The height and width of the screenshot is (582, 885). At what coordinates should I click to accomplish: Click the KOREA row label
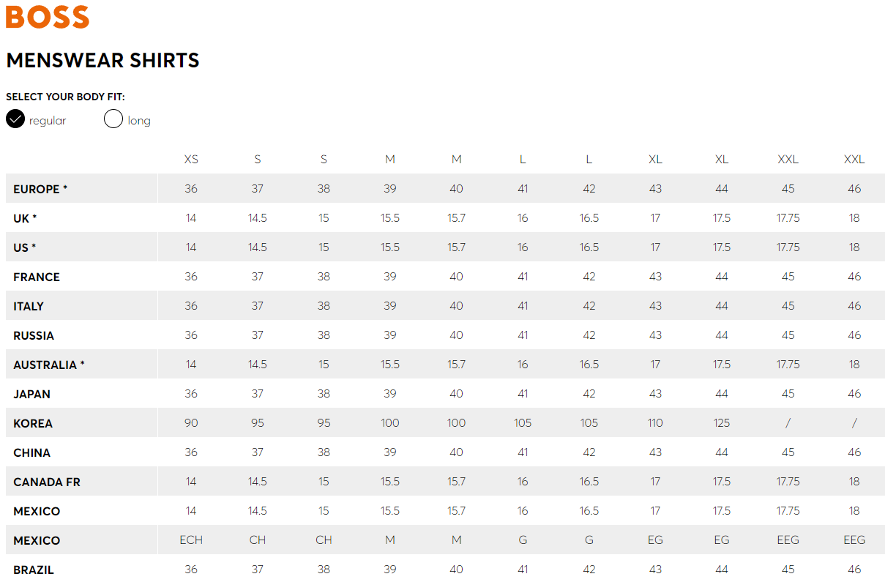tap(33, 423)
